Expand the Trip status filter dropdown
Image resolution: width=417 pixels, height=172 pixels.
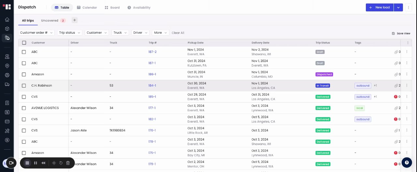click(x=69, y=33)
